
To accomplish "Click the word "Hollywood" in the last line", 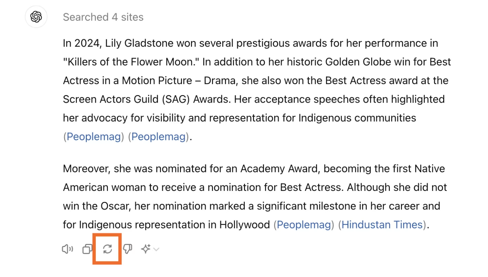I will pos(245,225).
